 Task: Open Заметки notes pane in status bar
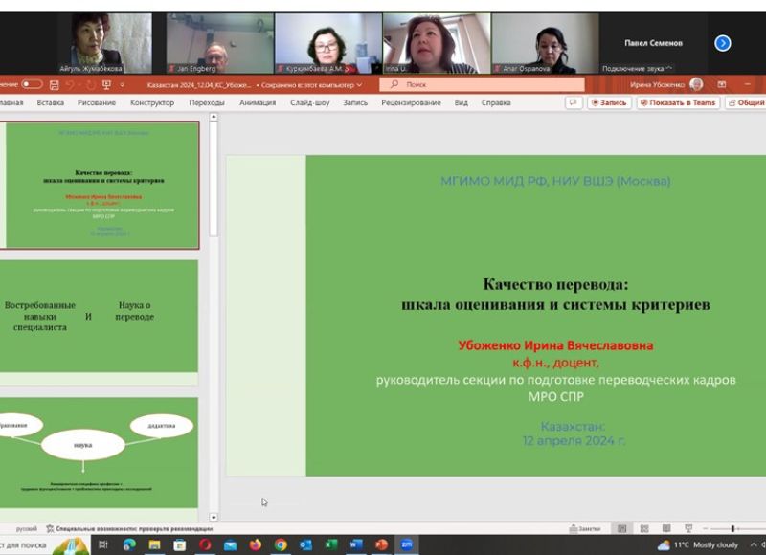click(584, 528)
